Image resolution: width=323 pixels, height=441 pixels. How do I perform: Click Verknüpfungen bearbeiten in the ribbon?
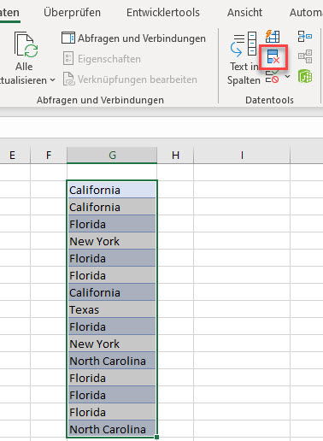130,79
